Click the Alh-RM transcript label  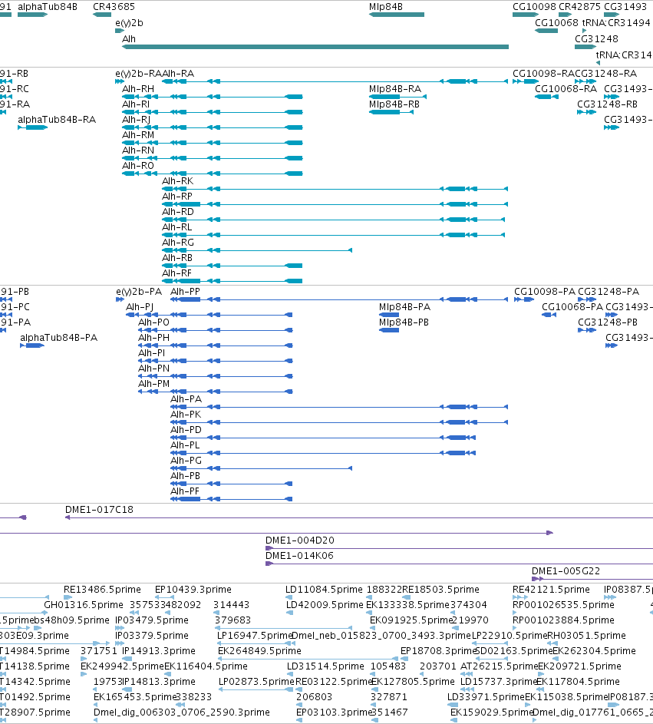tap(138, 135)
